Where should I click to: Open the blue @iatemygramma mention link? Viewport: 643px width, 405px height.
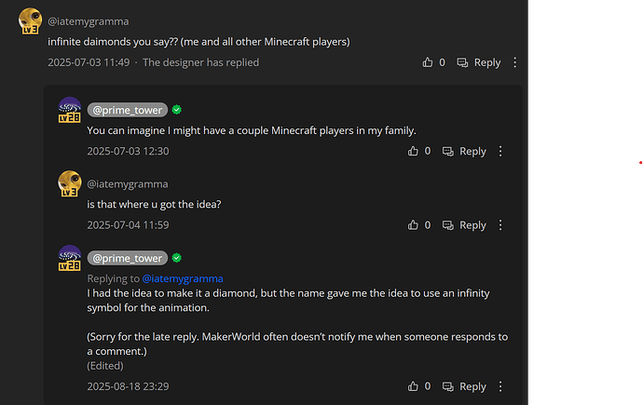[183, 278]
